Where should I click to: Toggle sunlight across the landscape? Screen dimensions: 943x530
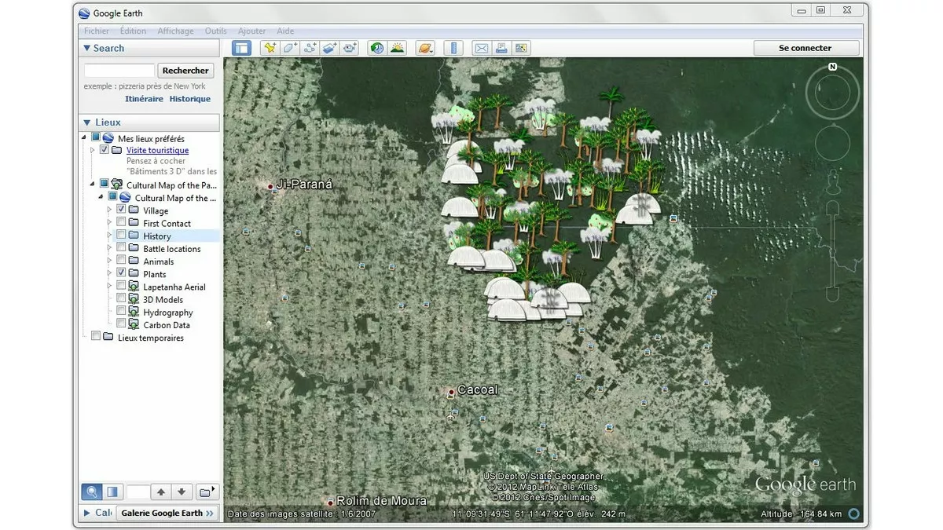click(398, 47)
